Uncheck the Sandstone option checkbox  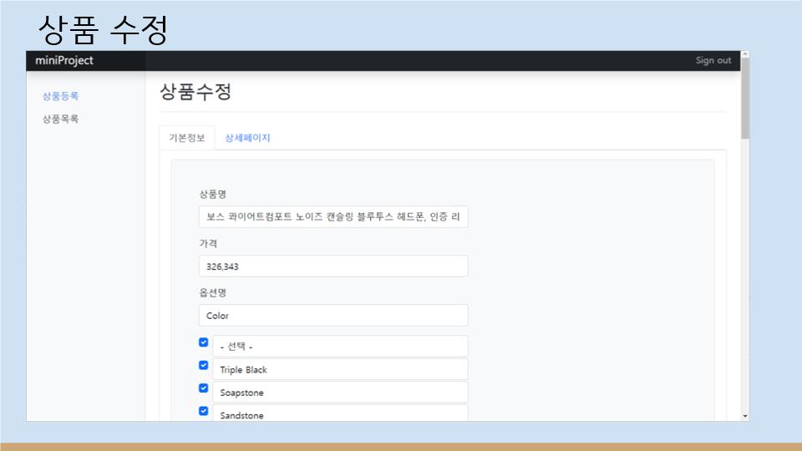pyautogui.click(x=204, y=411)
